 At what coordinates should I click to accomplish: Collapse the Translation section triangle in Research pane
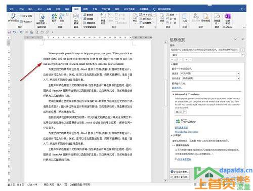172,64
